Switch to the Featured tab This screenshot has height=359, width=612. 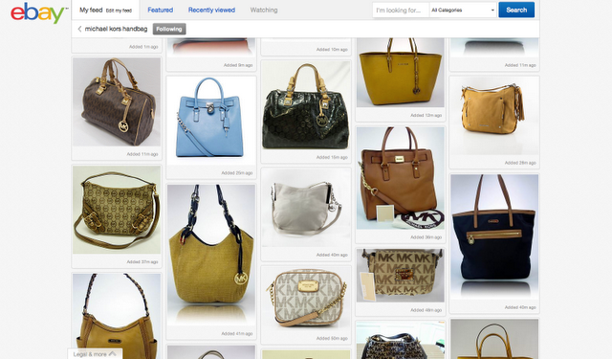point(160,11)
